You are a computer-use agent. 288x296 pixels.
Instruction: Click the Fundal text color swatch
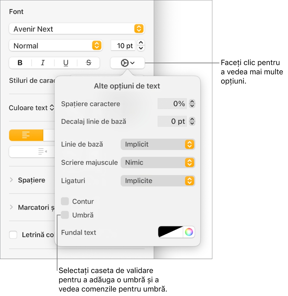tap(171, 232)
